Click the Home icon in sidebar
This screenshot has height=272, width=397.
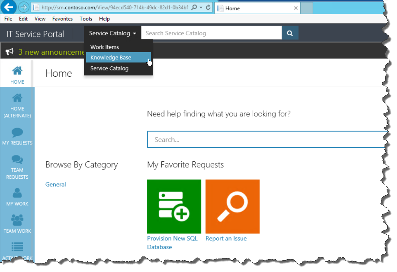[x=17, y=71]
